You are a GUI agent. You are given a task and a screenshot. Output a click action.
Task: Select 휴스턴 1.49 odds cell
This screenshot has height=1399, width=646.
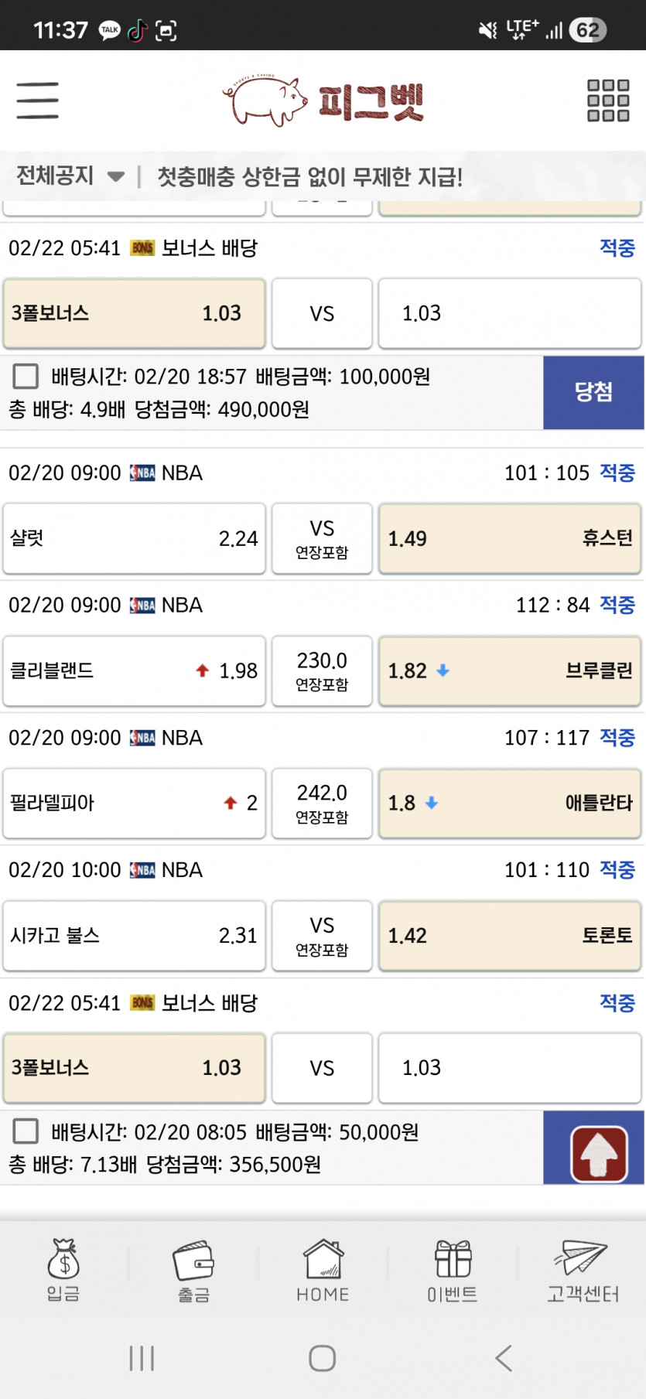pos(510,538)
